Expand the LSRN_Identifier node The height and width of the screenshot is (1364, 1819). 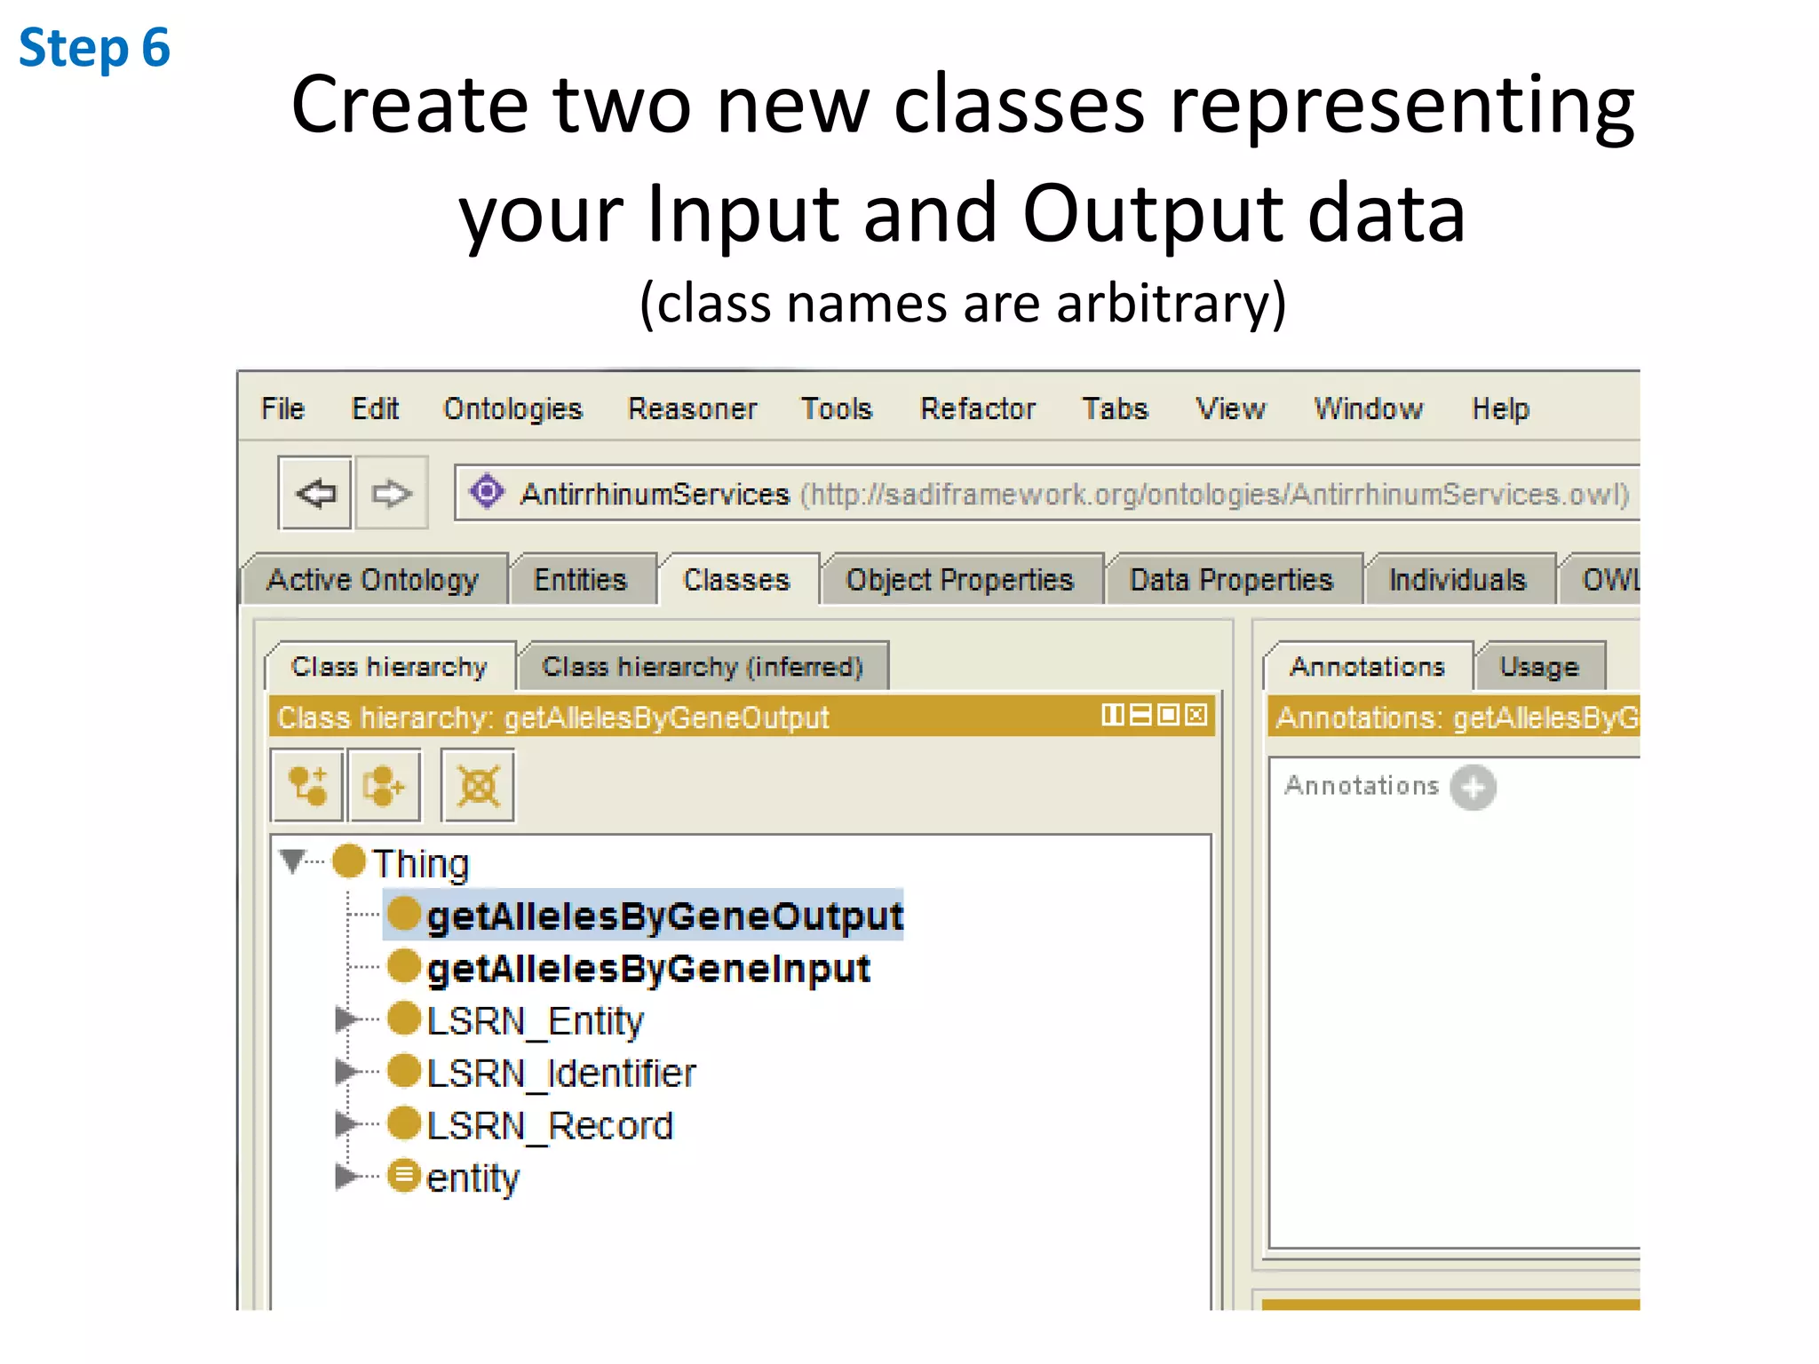pos(346,1072)
